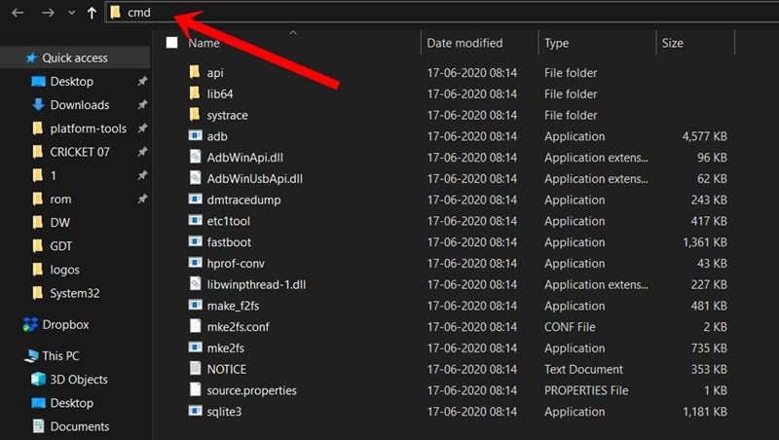Open the api folder icon

195,73
